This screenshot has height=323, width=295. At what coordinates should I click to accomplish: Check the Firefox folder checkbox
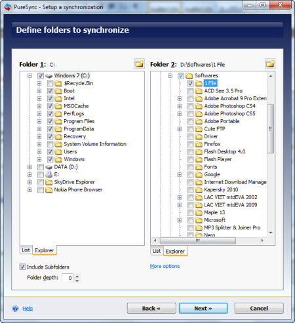pyautogui.click(x=191, y=144)
